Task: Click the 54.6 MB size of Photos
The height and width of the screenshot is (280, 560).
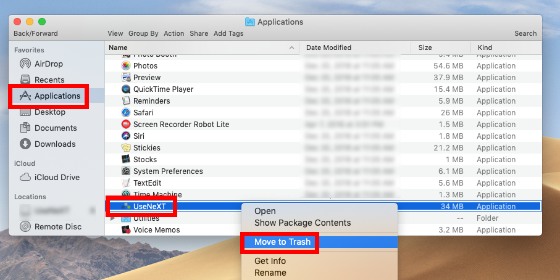Action: pyautogui.click(x=448, y=65)
